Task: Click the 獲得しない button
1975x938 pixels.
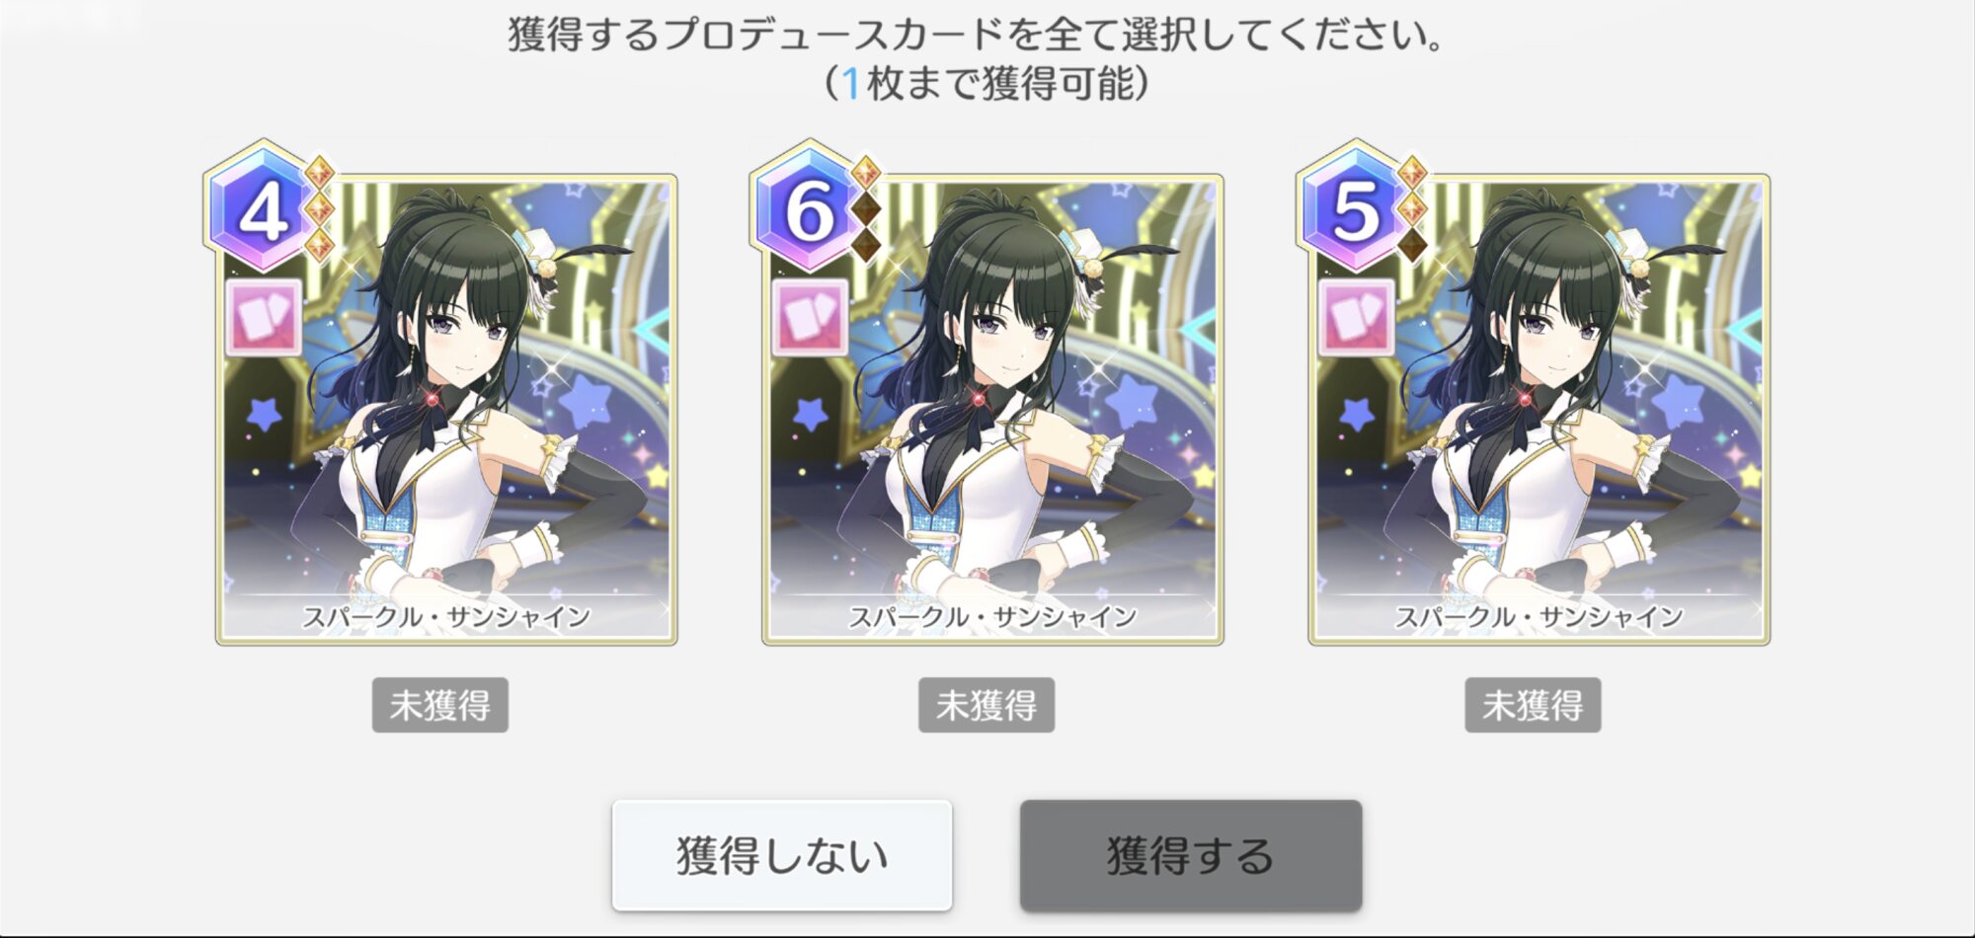Action: [x=782, y=855]
